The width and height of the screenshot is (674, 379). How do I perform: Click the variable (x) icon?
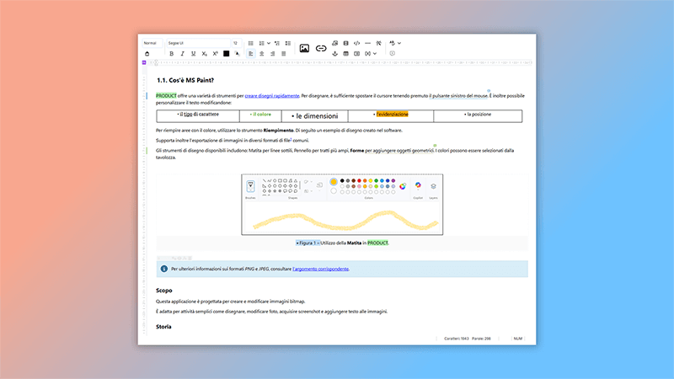pyautogui.click(x=367, y=54)
